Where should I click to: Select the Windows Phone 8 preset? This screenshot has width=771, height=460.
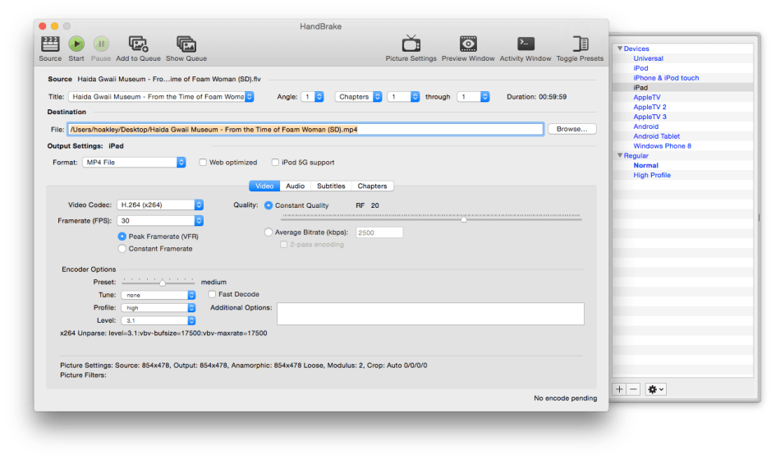click(662, 146)
